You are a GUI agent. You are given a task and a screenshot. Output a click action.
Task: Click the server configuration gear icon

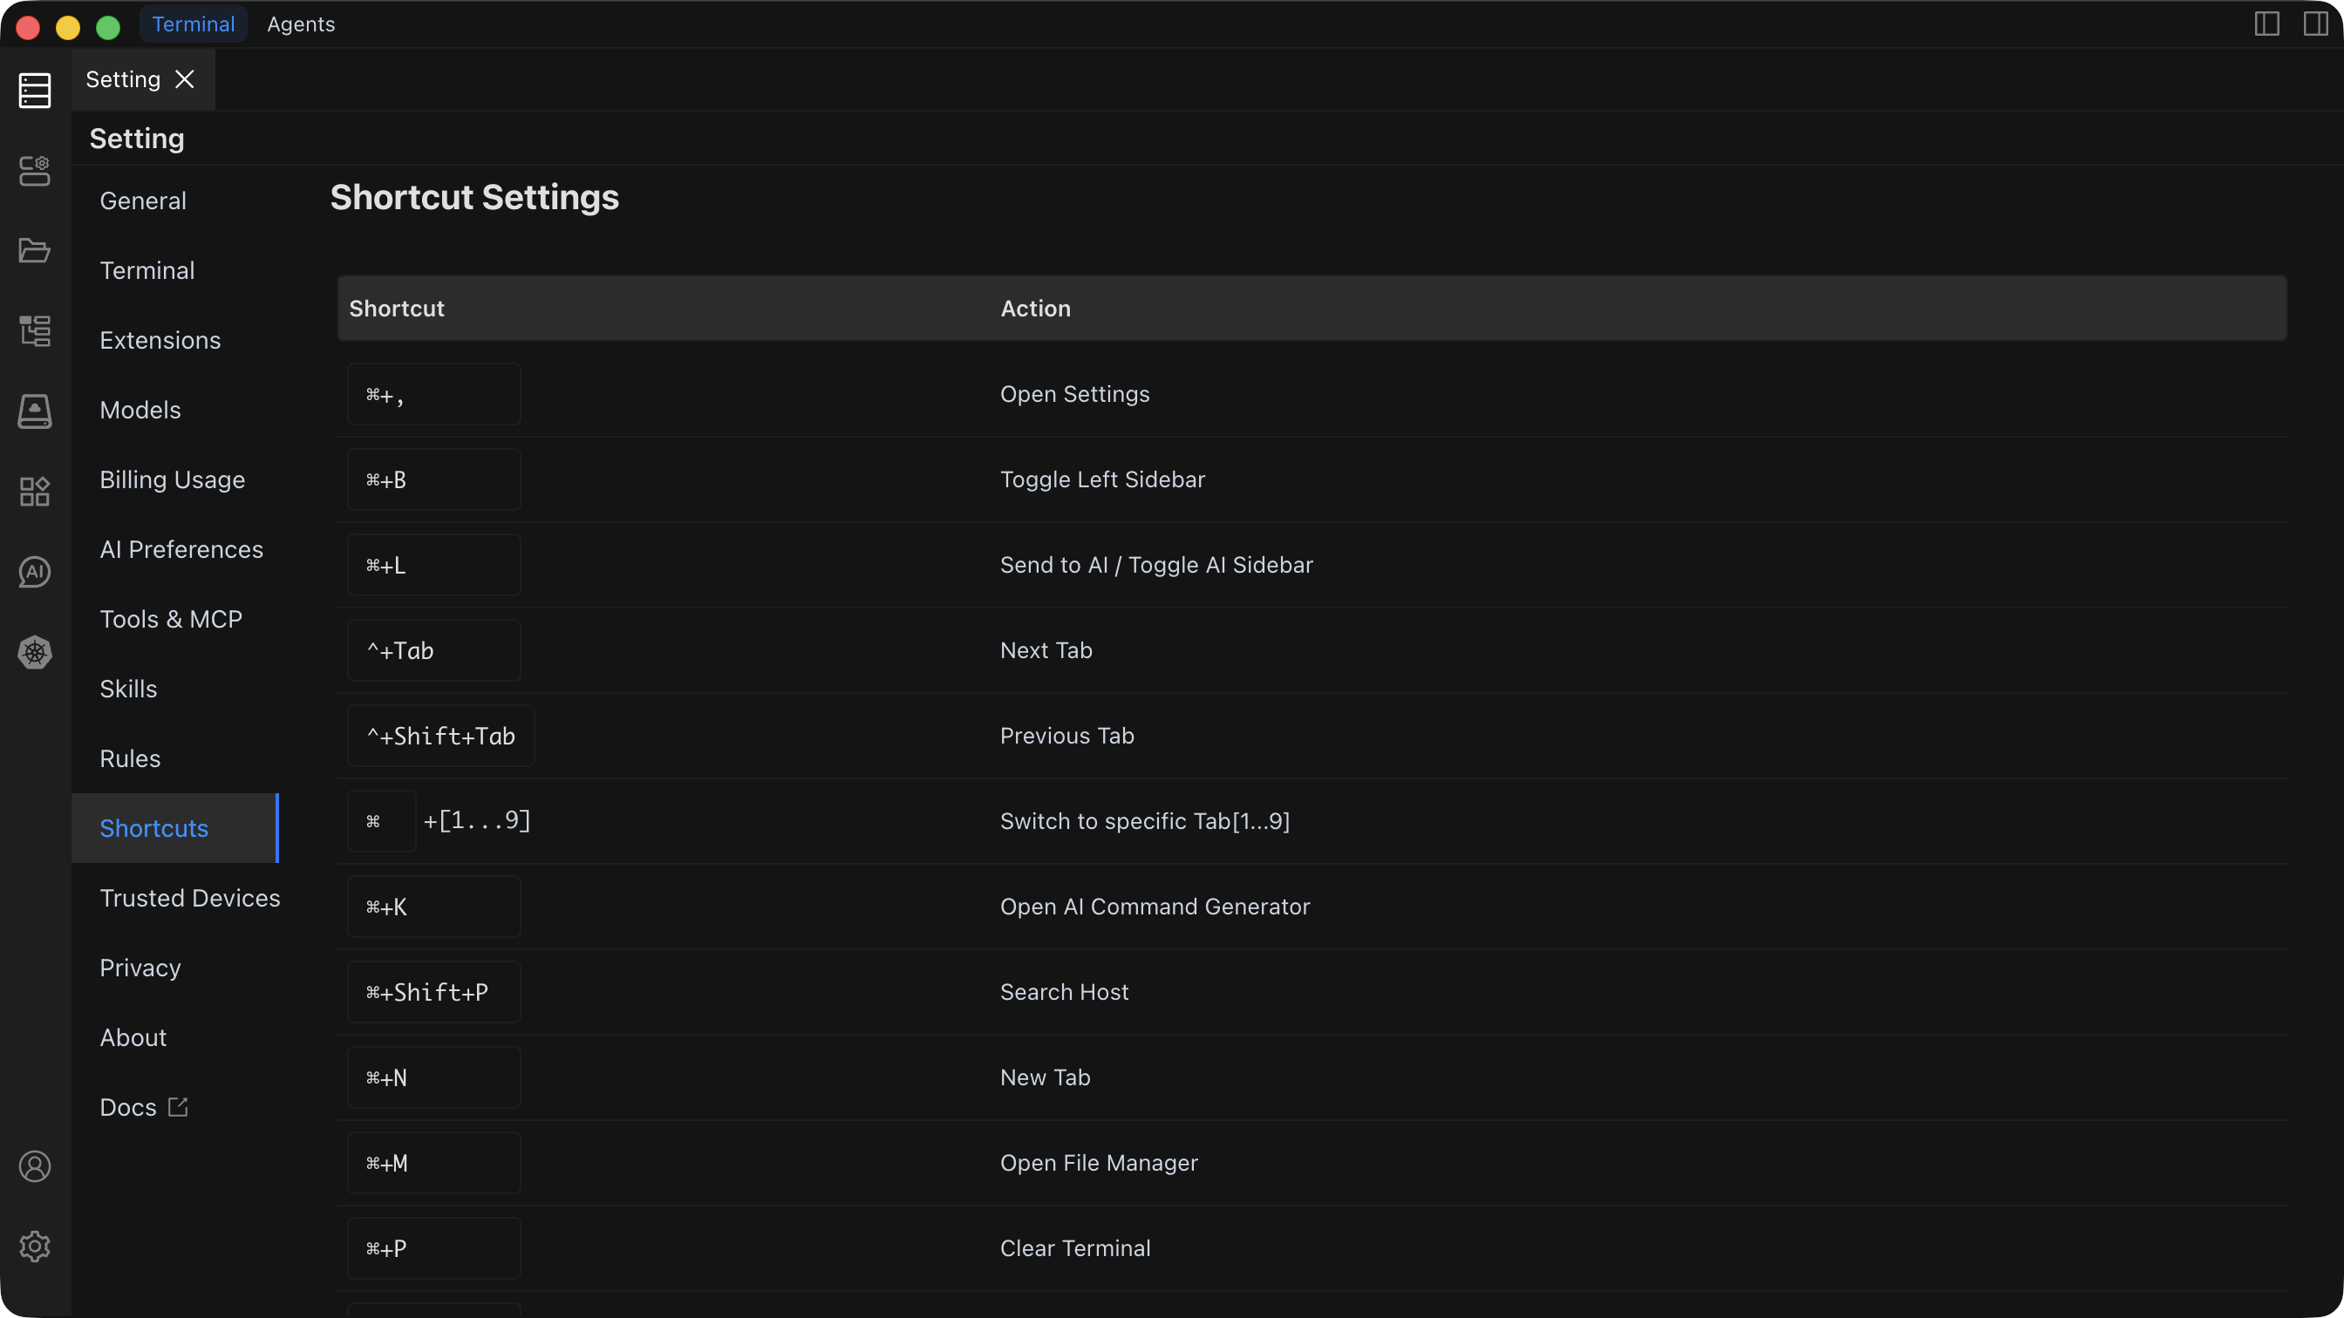(35, 170)
